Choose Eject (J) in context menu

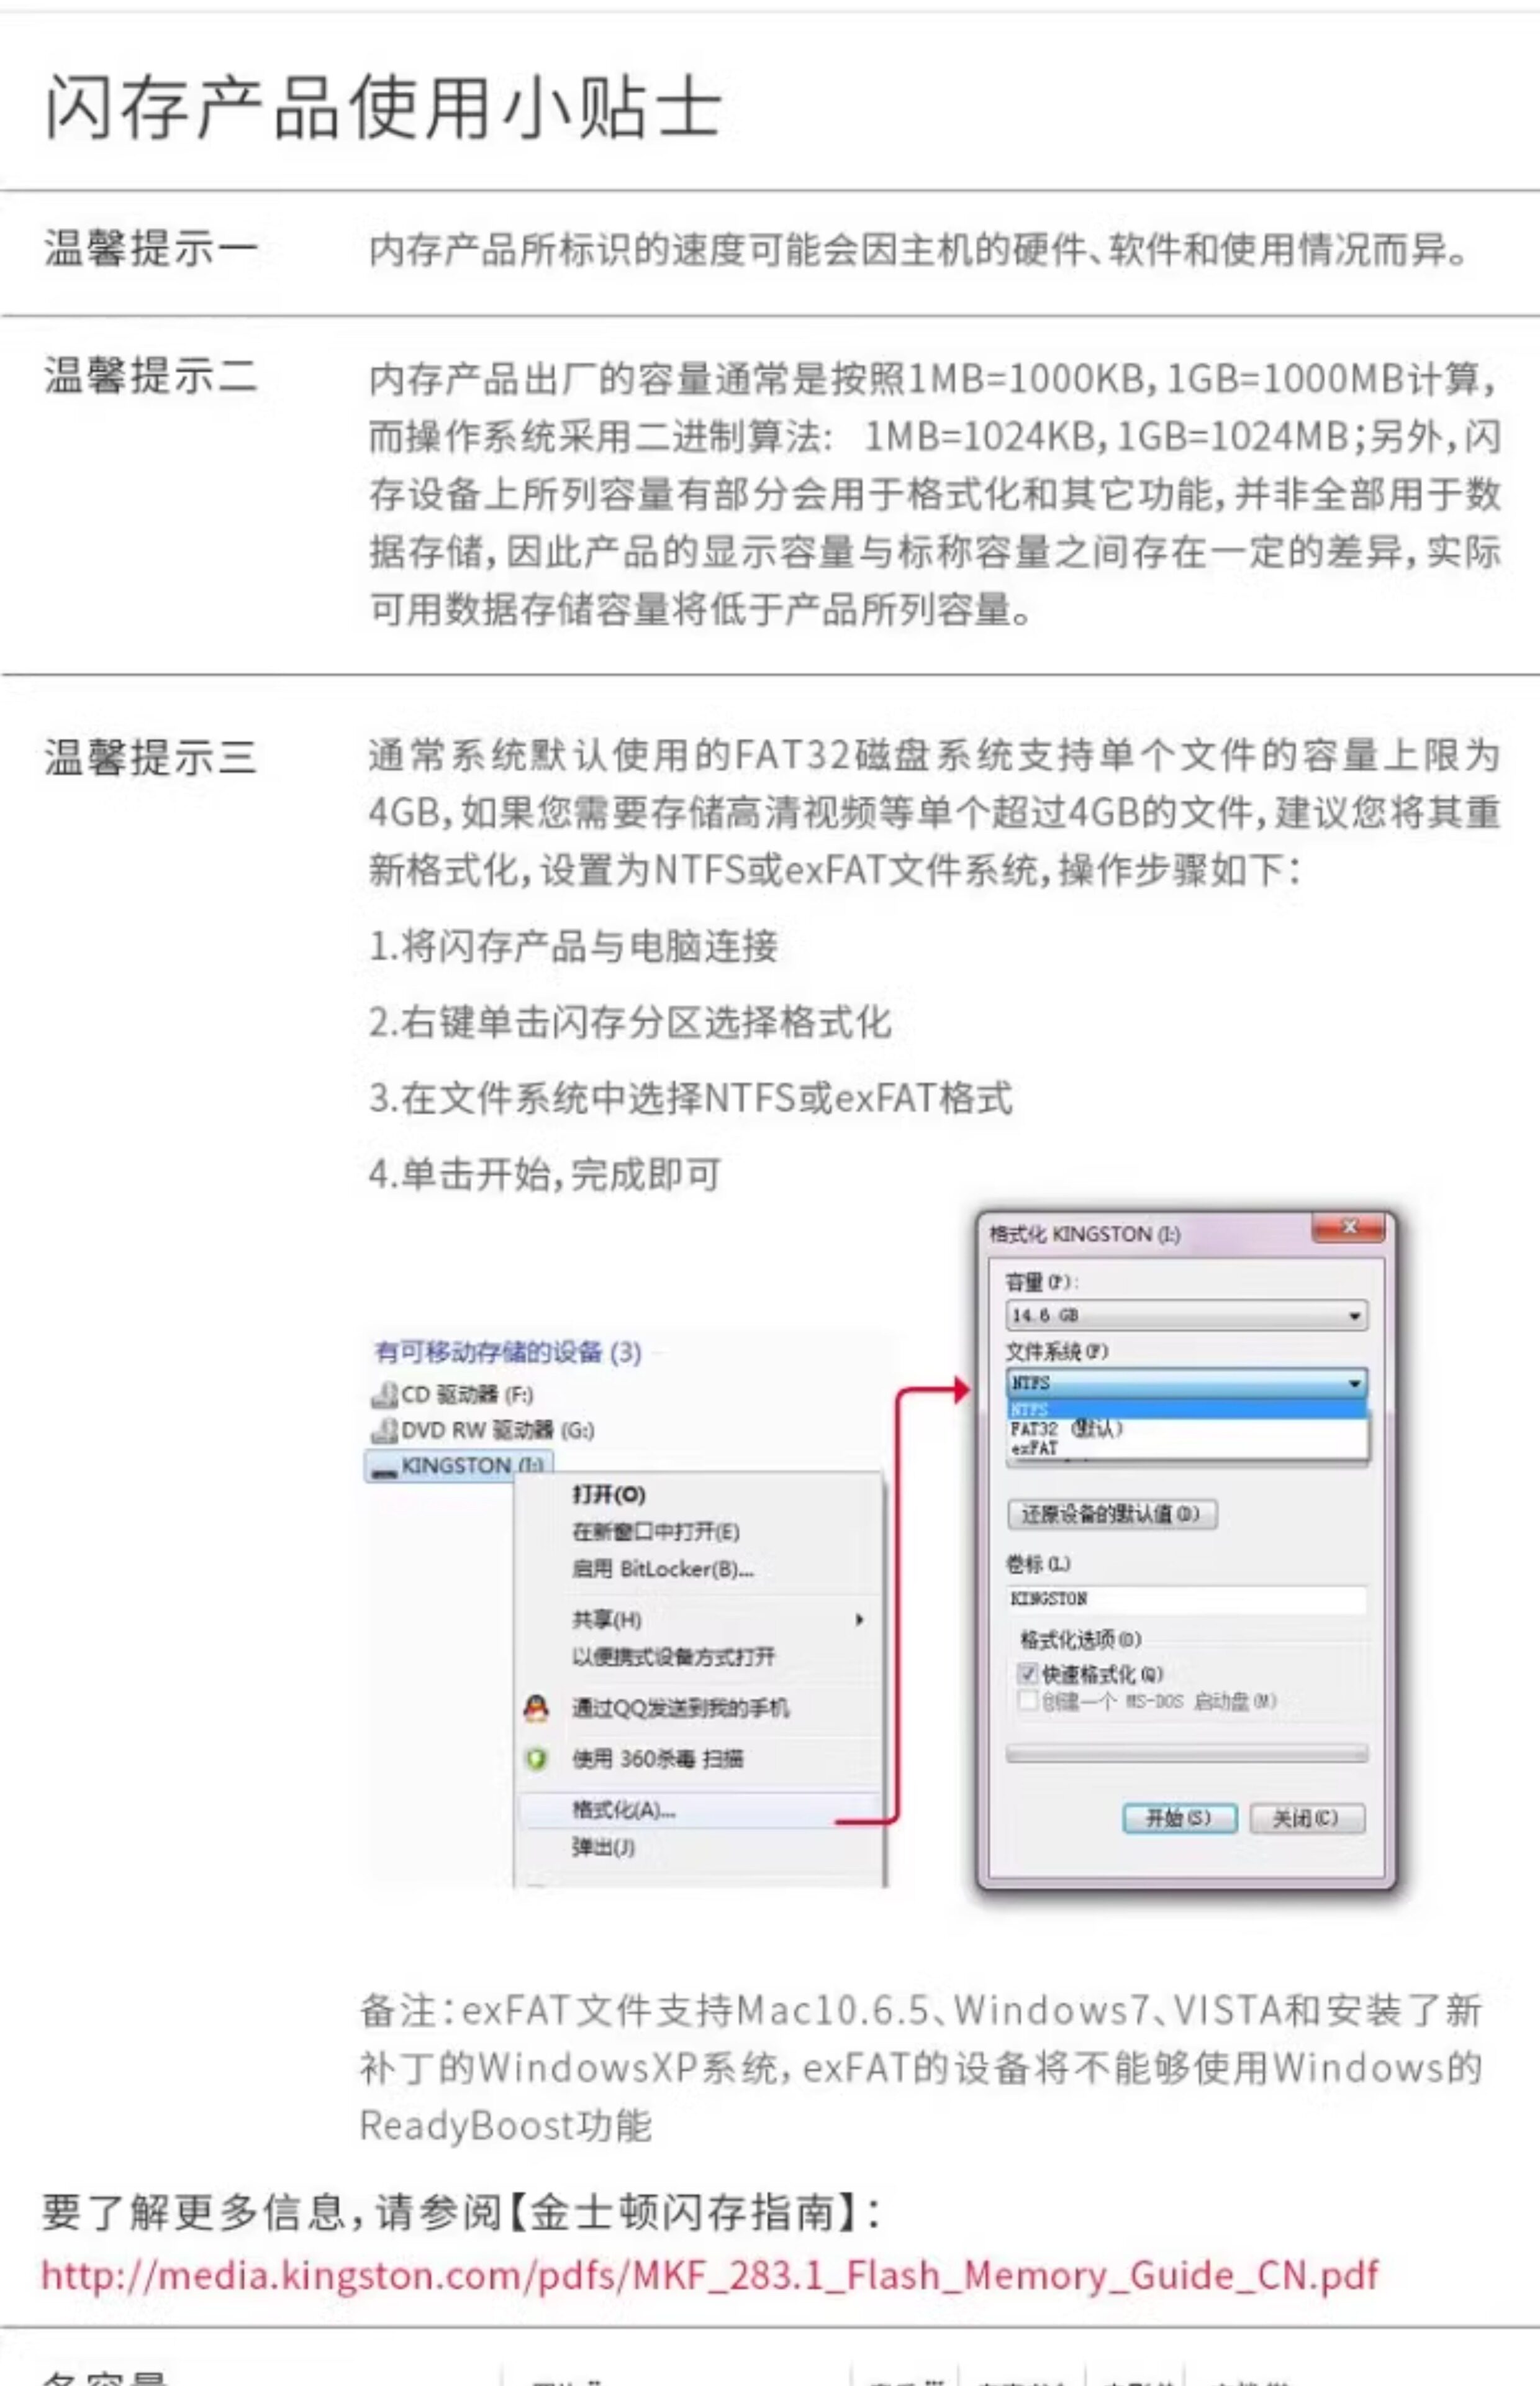[603, 1846]
